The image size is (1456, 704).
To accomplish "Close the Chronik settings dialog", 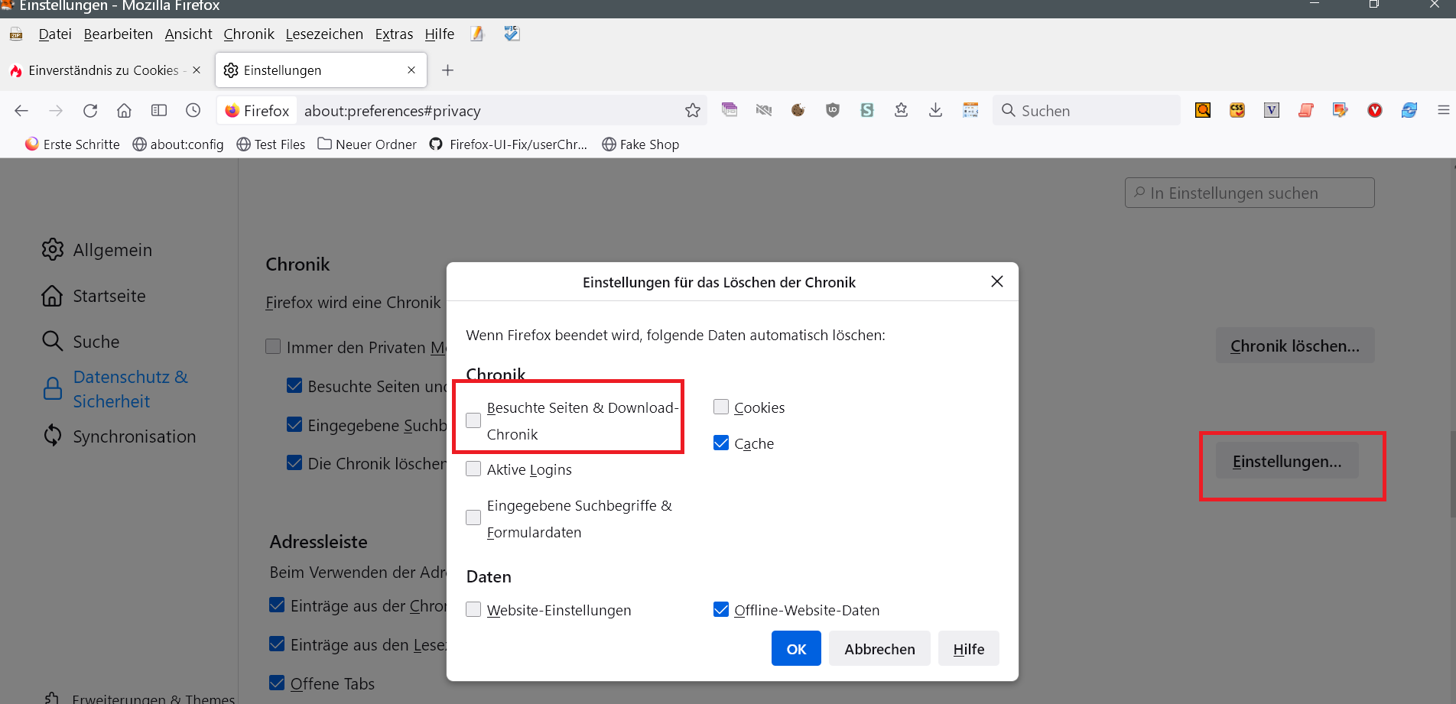I will coord(997,282).
